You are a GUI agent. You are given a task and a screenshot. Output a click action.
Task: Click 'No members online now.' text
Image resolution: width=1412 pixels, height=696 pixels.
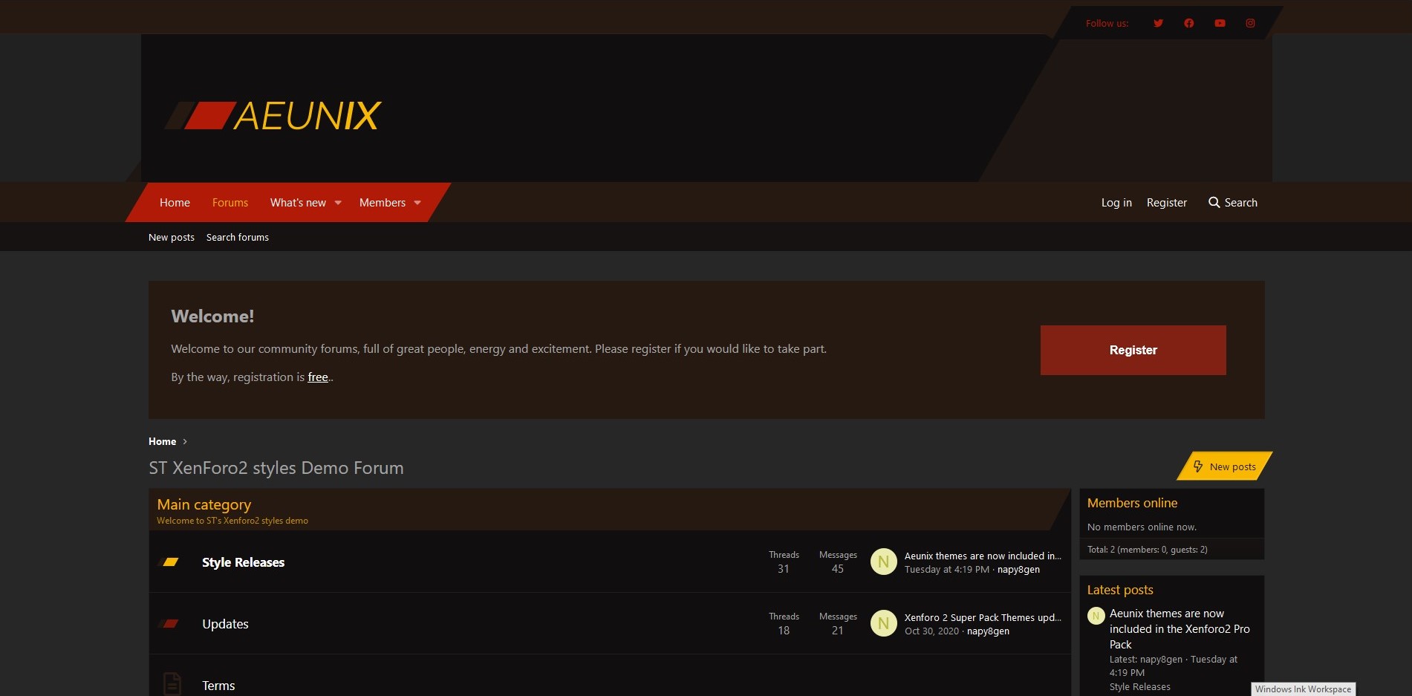pyautogui.click(x=1142, y=527)
